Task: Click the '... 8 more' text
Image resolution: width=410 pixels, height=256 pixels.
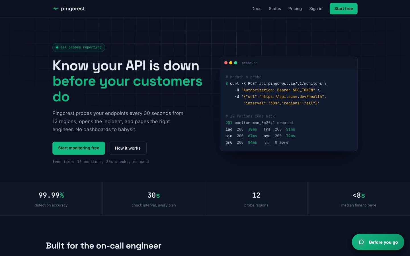Action: [x=276, y=143]
